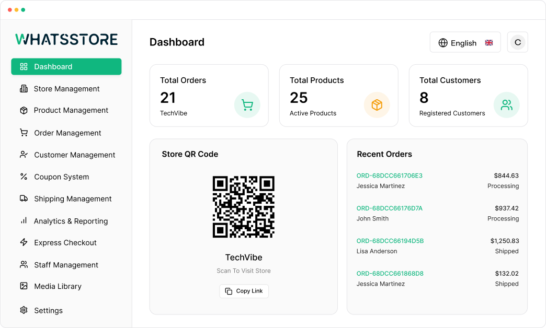The width and height of the screenshot is (546, 328).
Task: Click the green cart icon in Total Orders
Action: click(247, 105)
